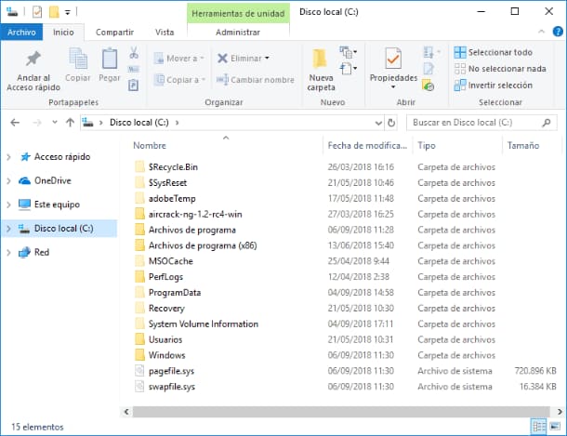Open the Eliminar dropdown arrow
567x436 pixels.
click(x=267, y=59)
